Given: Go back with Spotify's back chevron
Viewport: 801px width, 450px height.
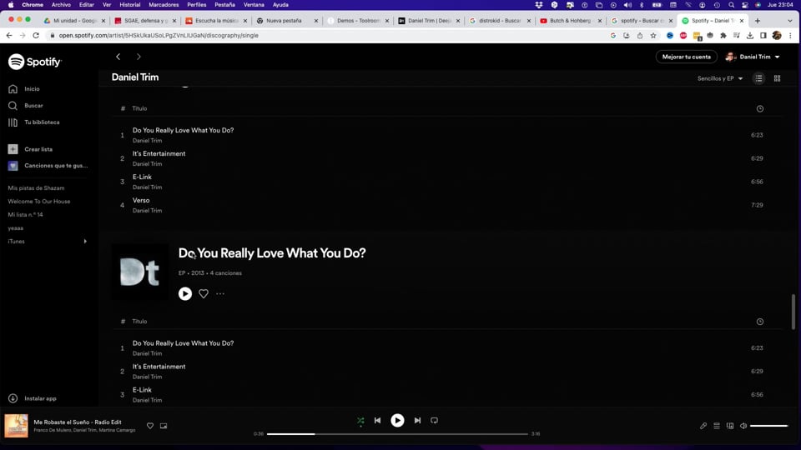Looking at the screenshot, I should click(x=118, y=57).
